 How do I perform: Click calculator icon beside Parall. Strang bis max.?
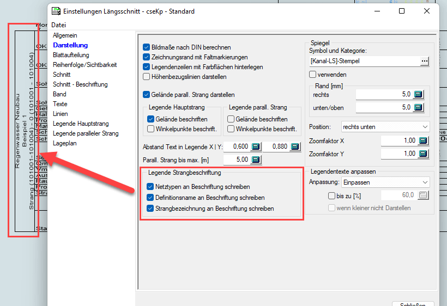256,160
